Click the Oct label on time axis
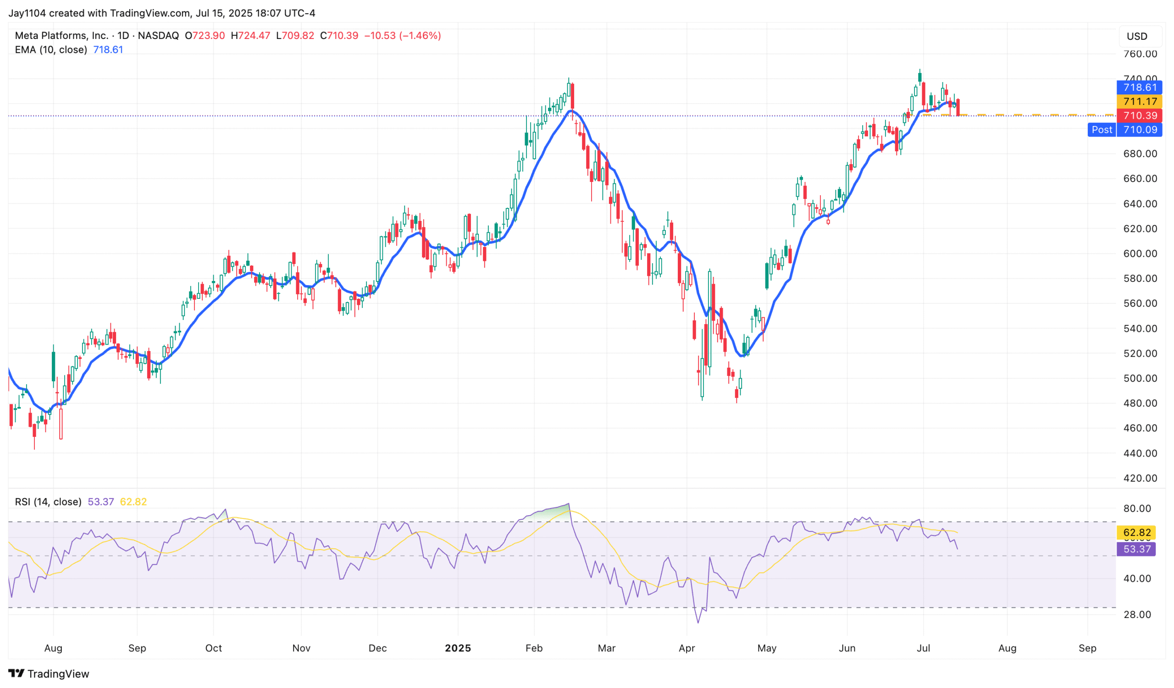Image resolution: width=1174 pixels, height=688 pixels. tap(214, 649)
